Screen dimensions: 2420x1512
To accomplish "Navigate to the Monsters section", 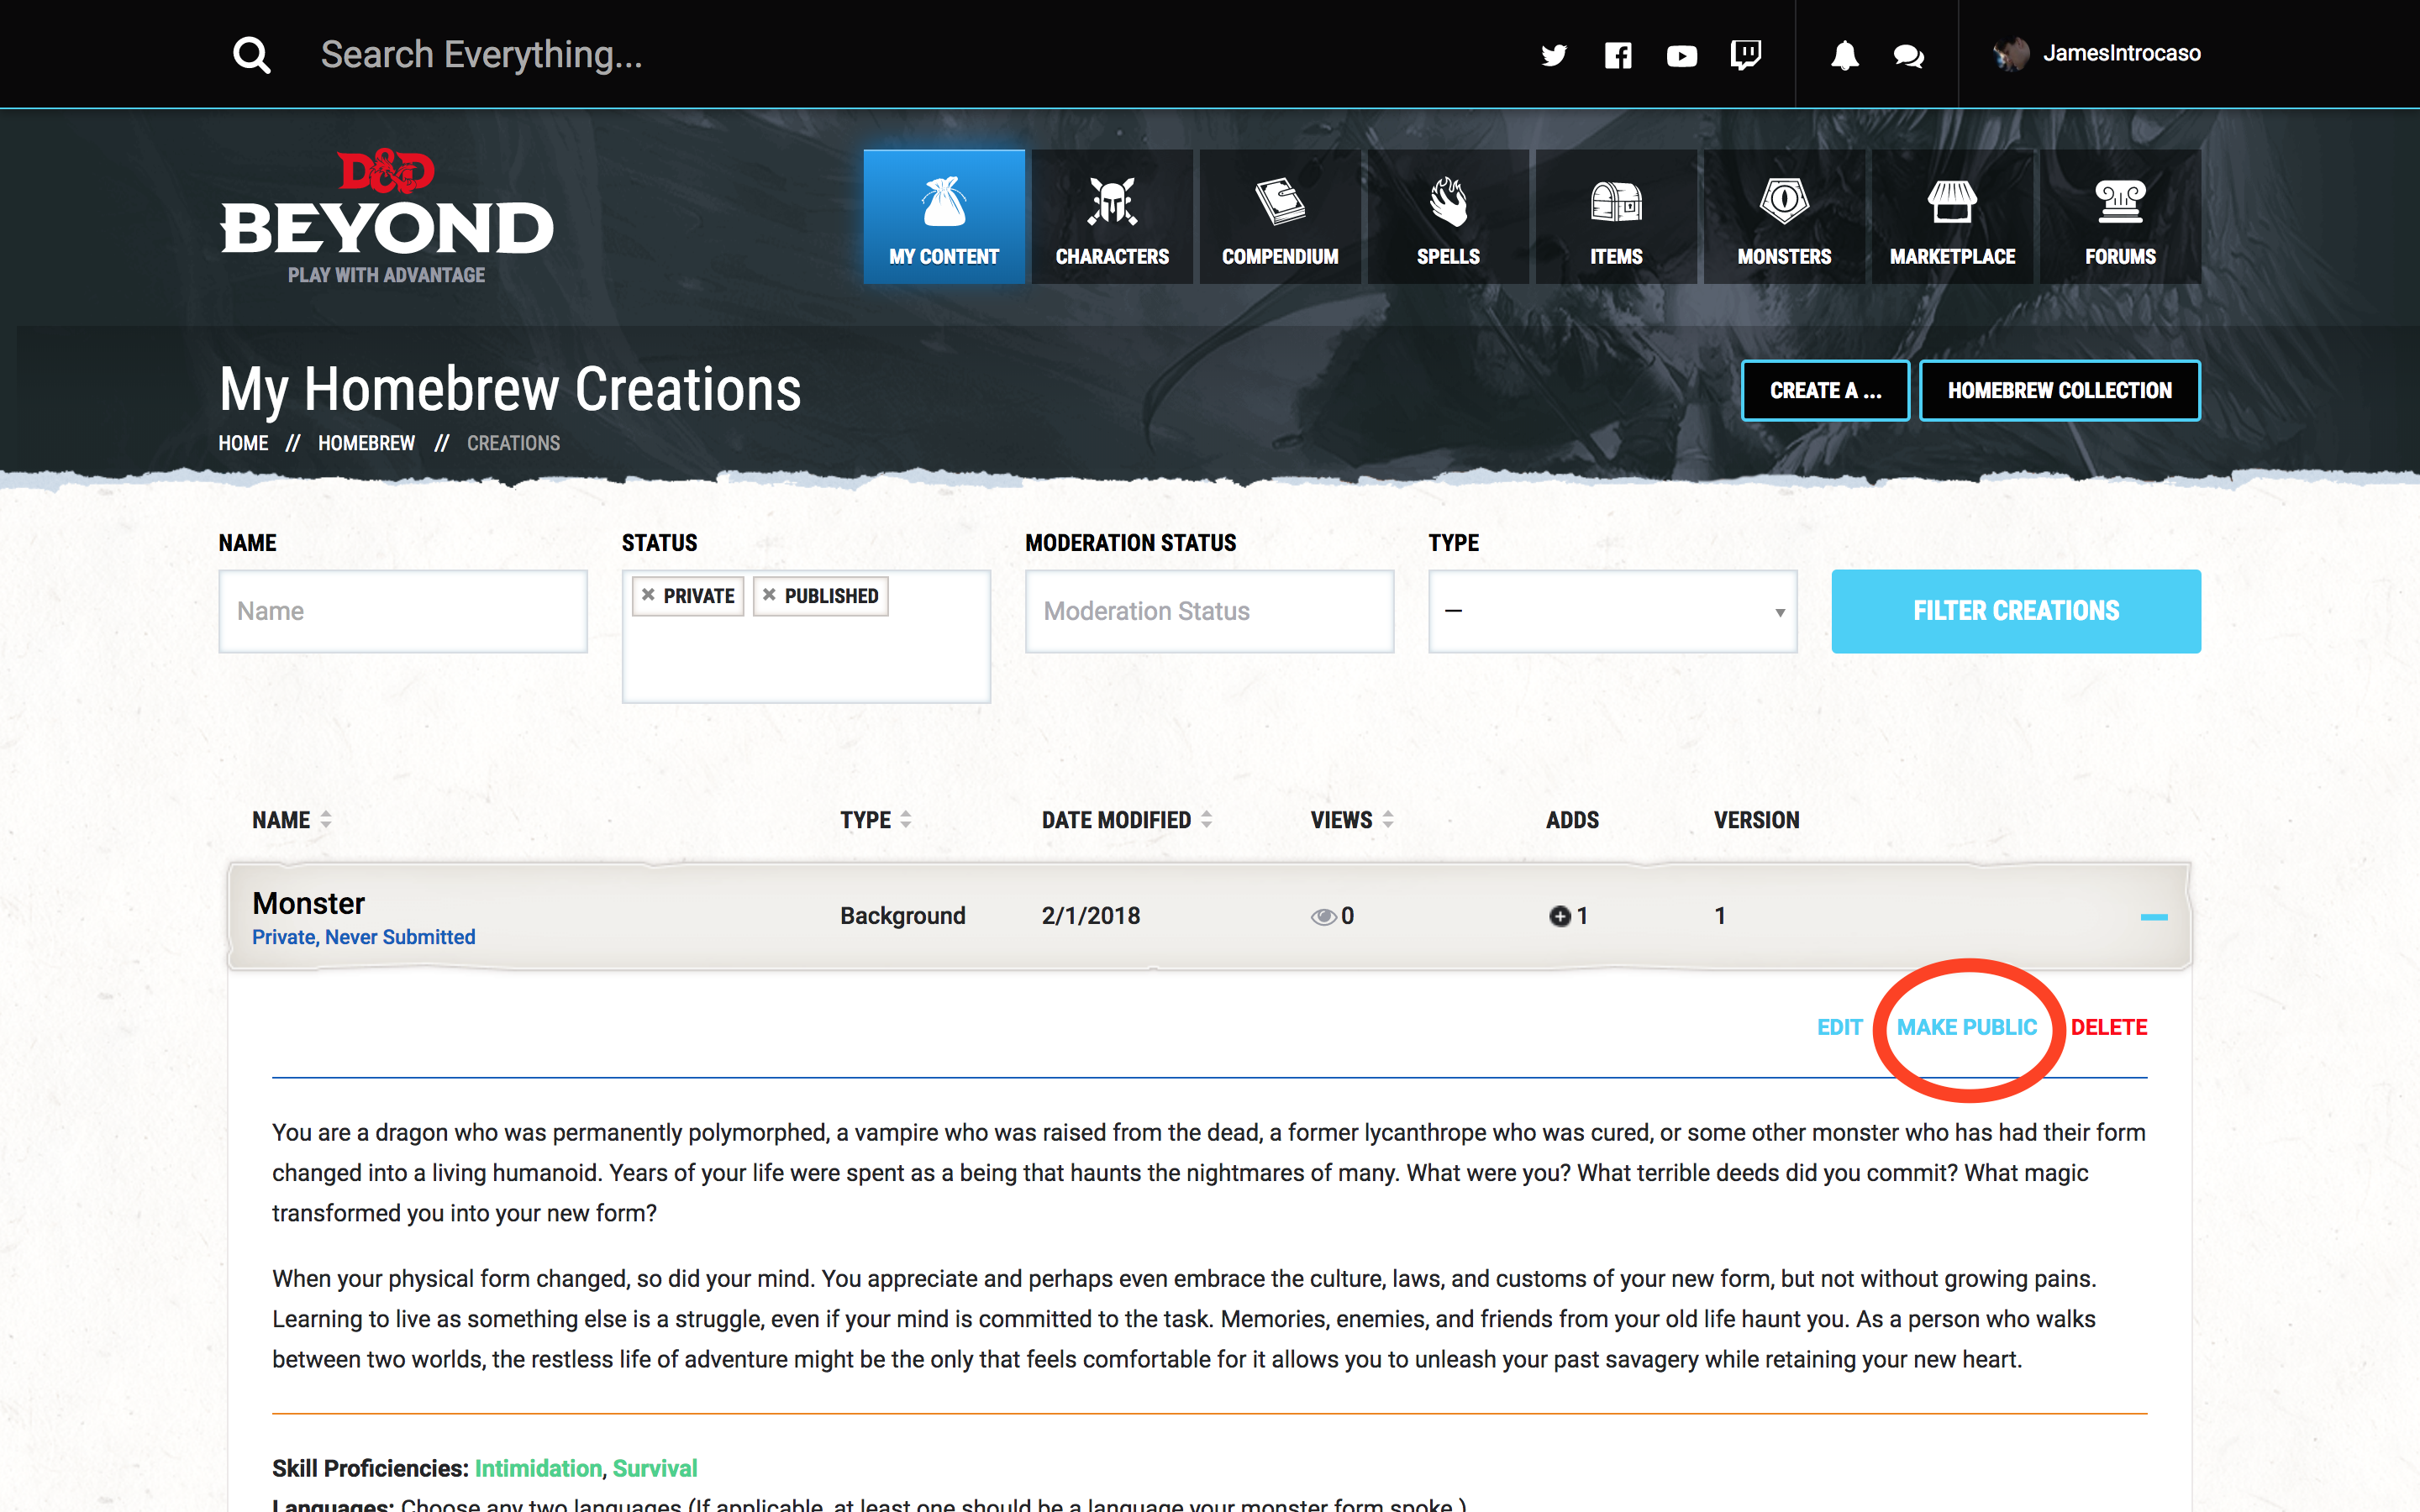I will click(1784, 219).
